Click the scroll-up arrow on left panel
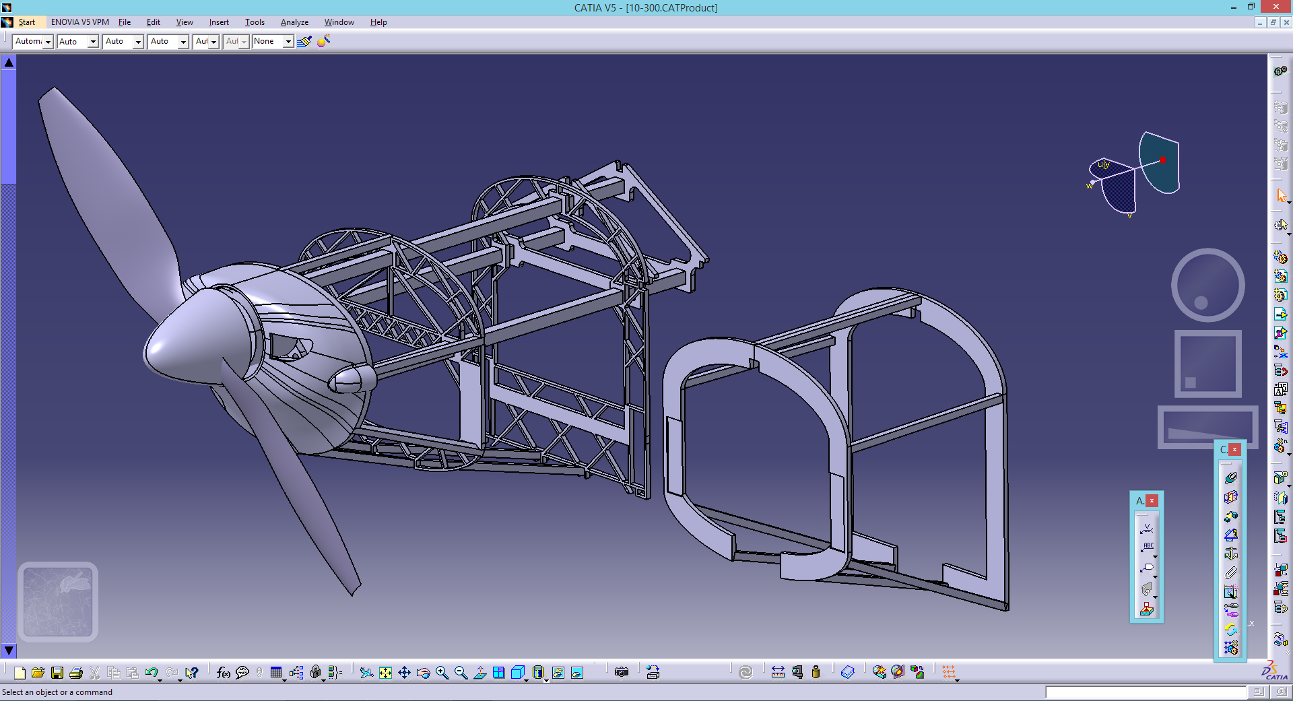 coord(9,63)
